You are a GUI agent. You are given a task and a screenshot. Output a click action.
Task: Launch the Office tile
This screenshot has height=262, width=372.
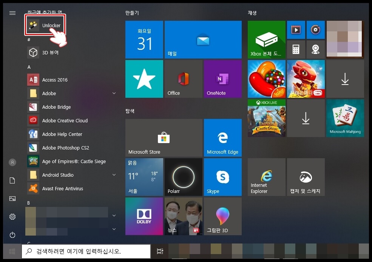[x=184, y=79]
